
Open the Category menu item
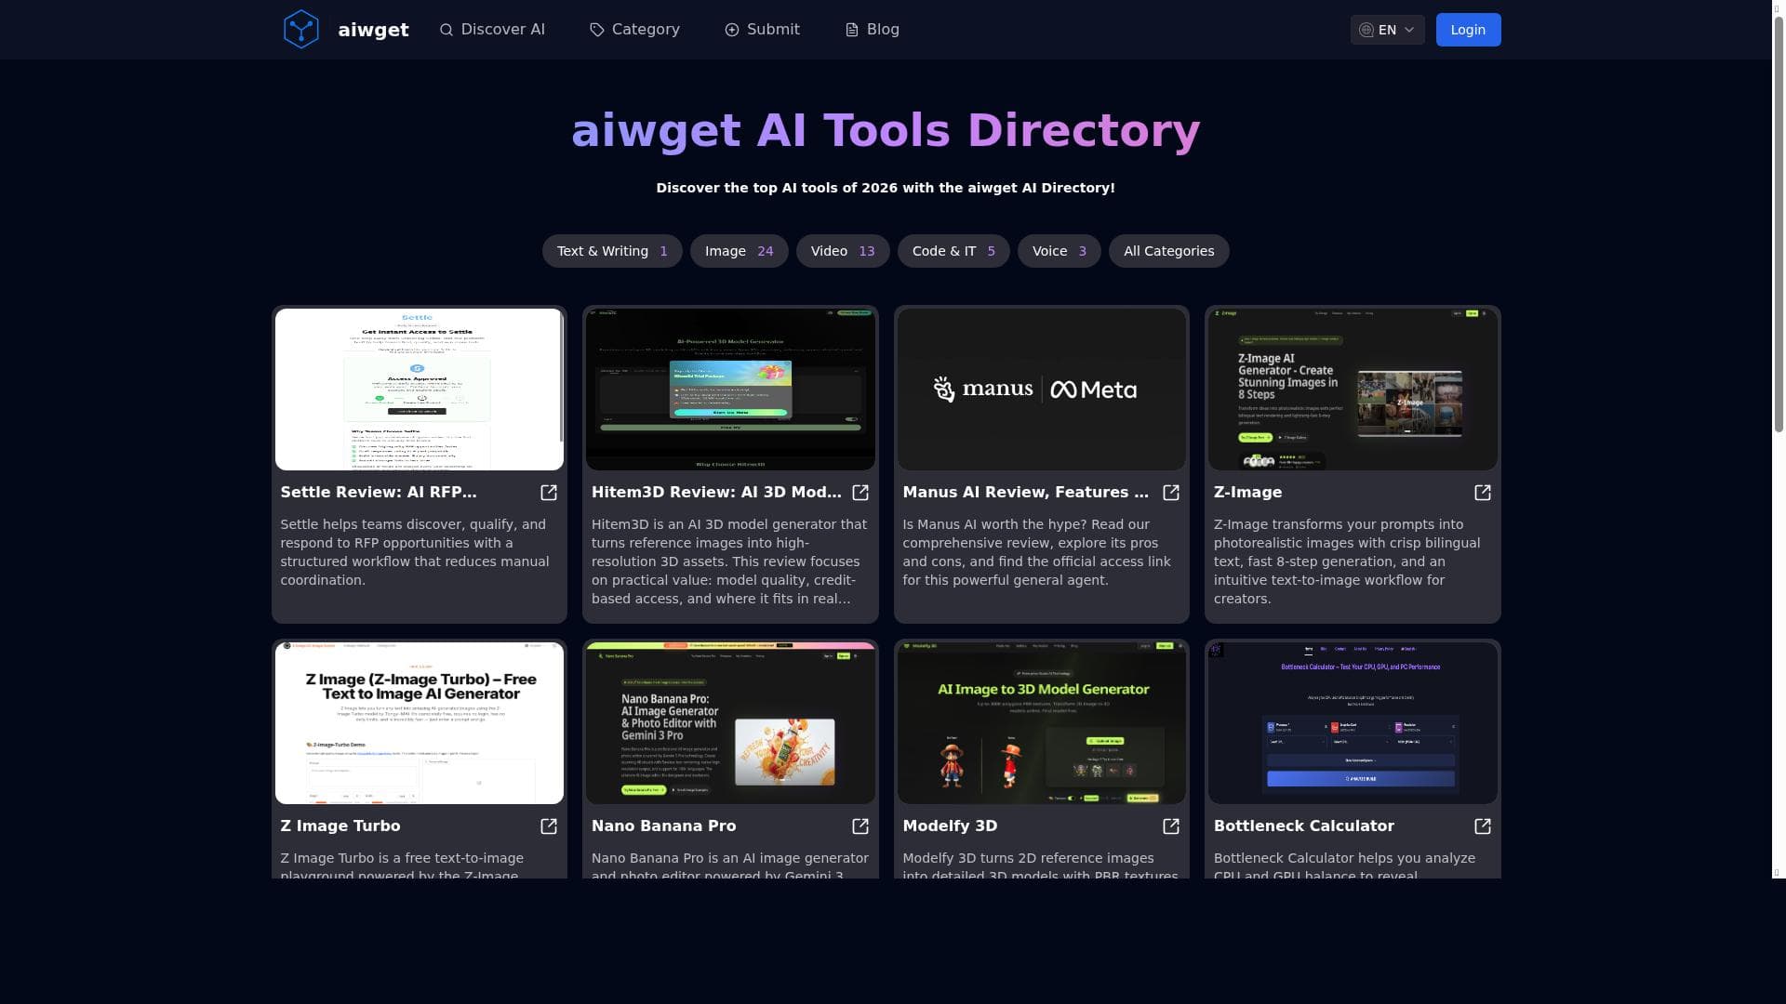coord(634,30)
